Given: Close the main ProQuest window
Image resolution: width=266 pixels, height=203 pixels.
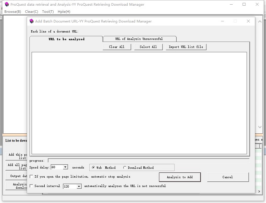Looking at the screenshot, I should (x=257, y=4).
